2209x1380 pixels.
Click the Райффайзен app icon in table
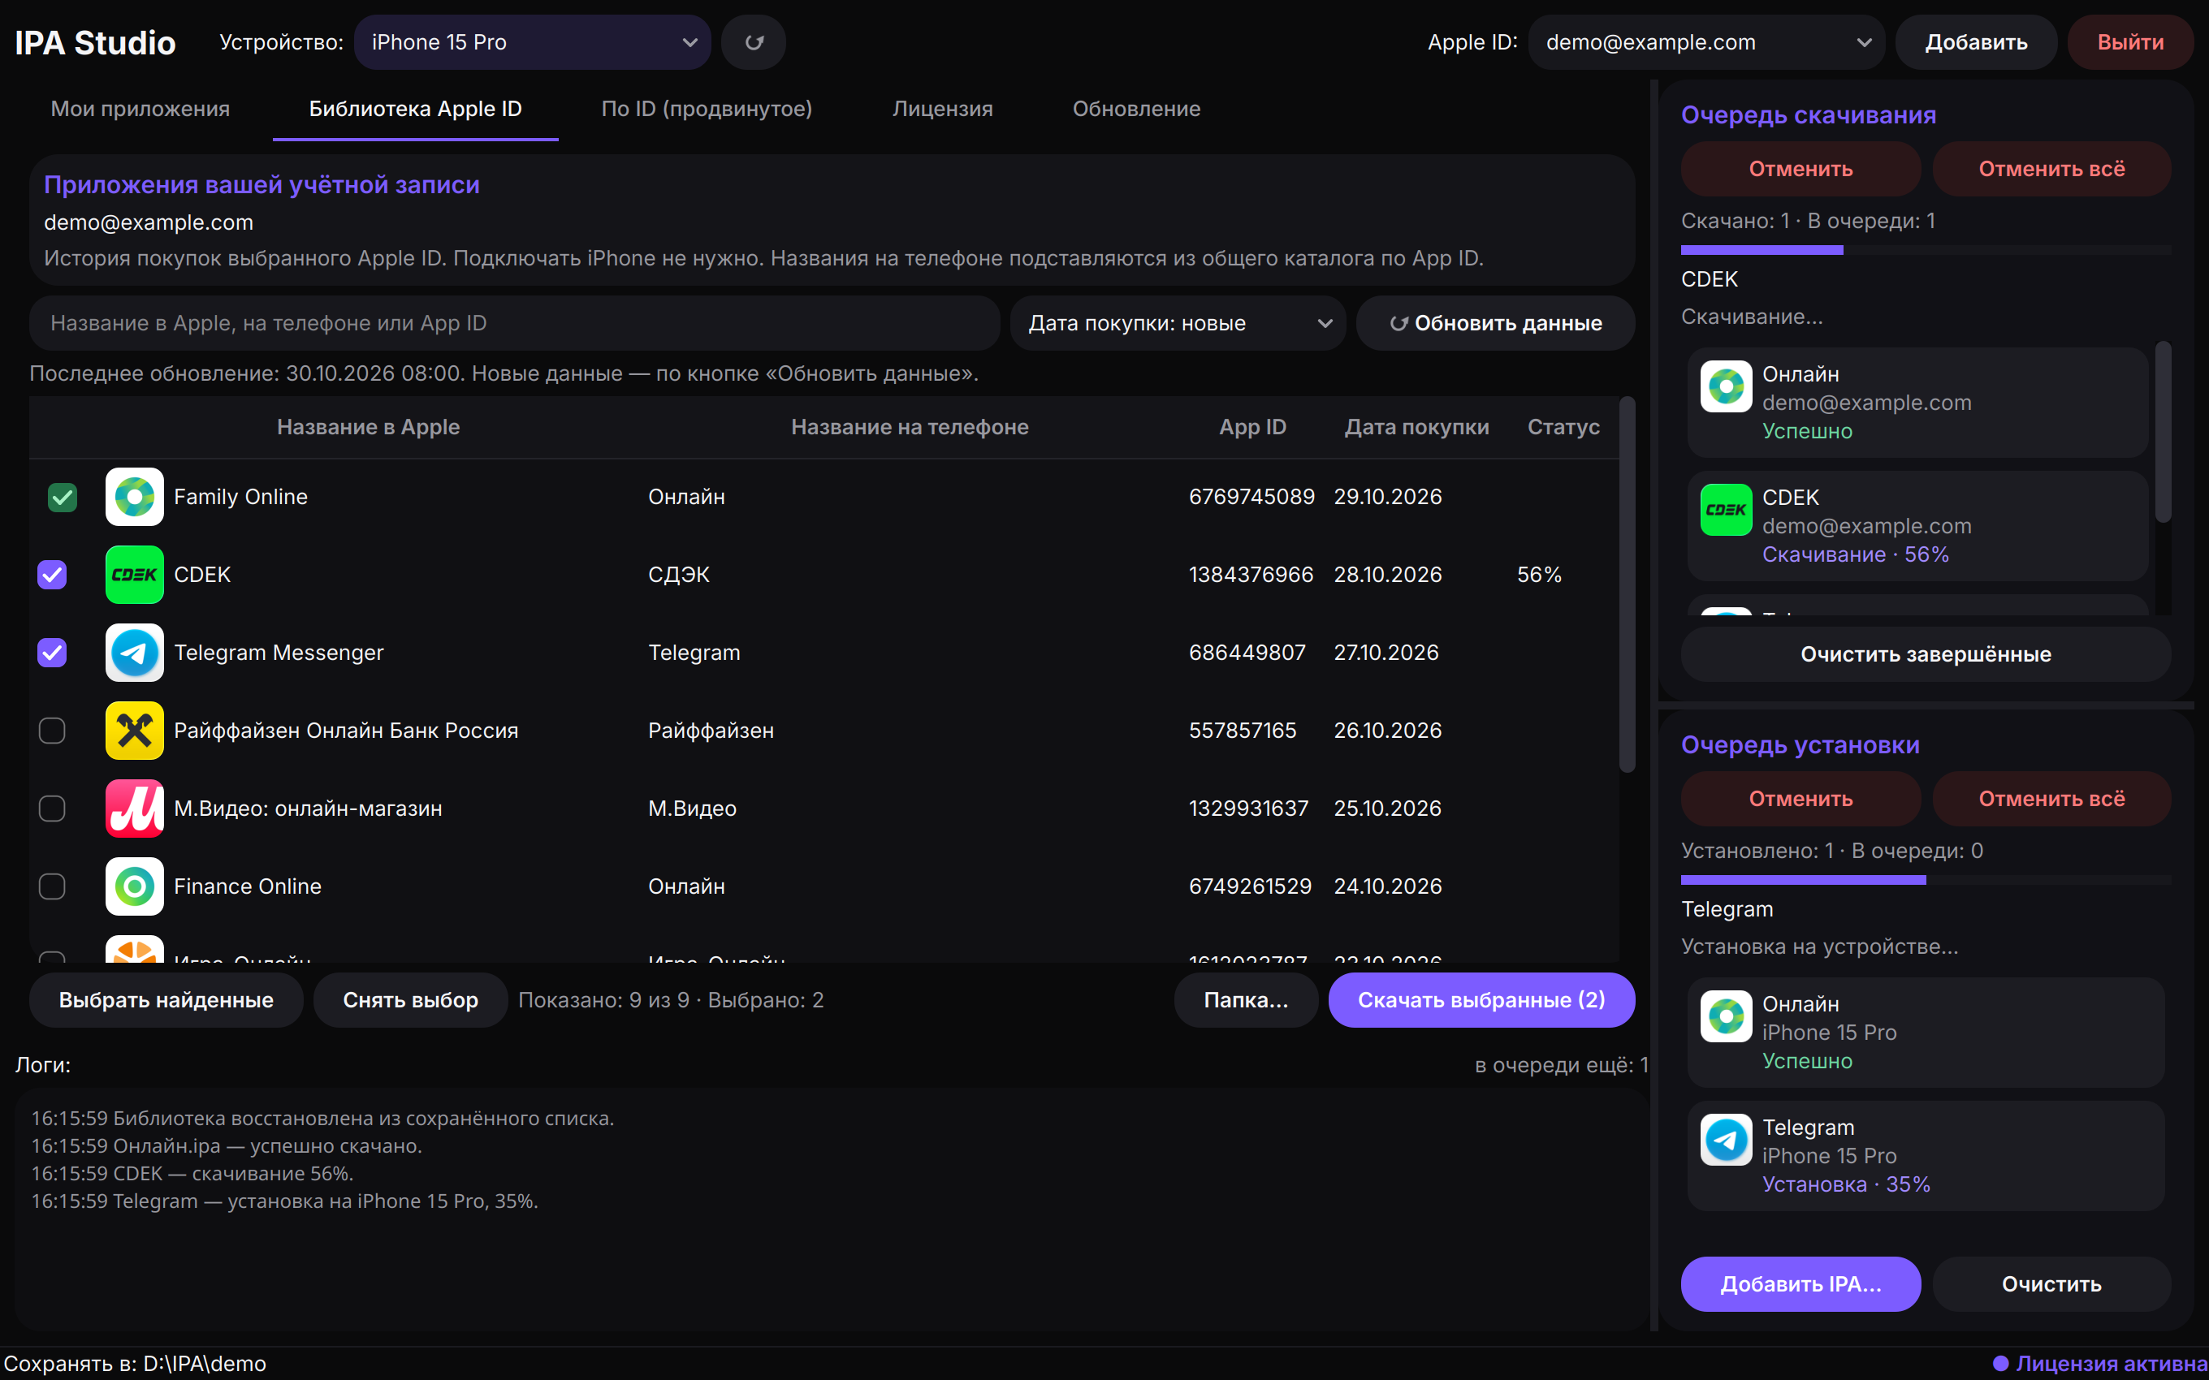coord(134,730)
